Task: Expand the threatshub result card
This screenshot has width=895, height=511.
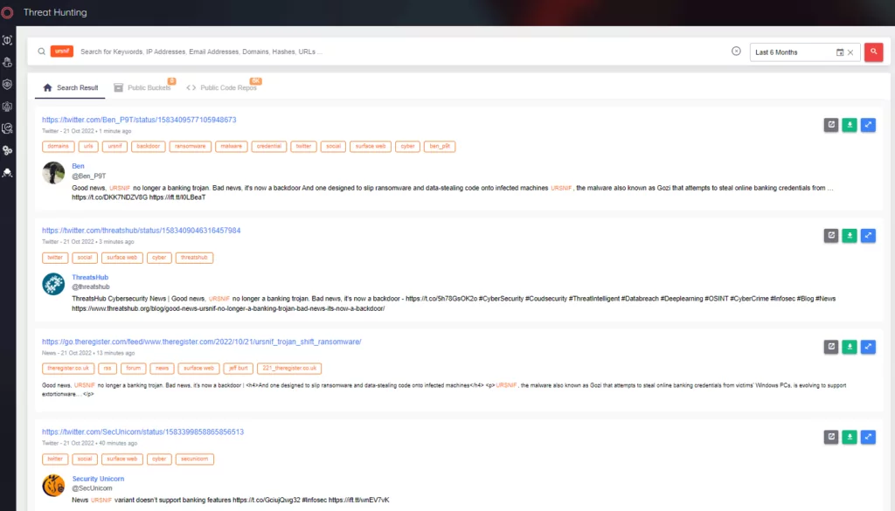Action: pyautogui.click(x=868, y=236)
